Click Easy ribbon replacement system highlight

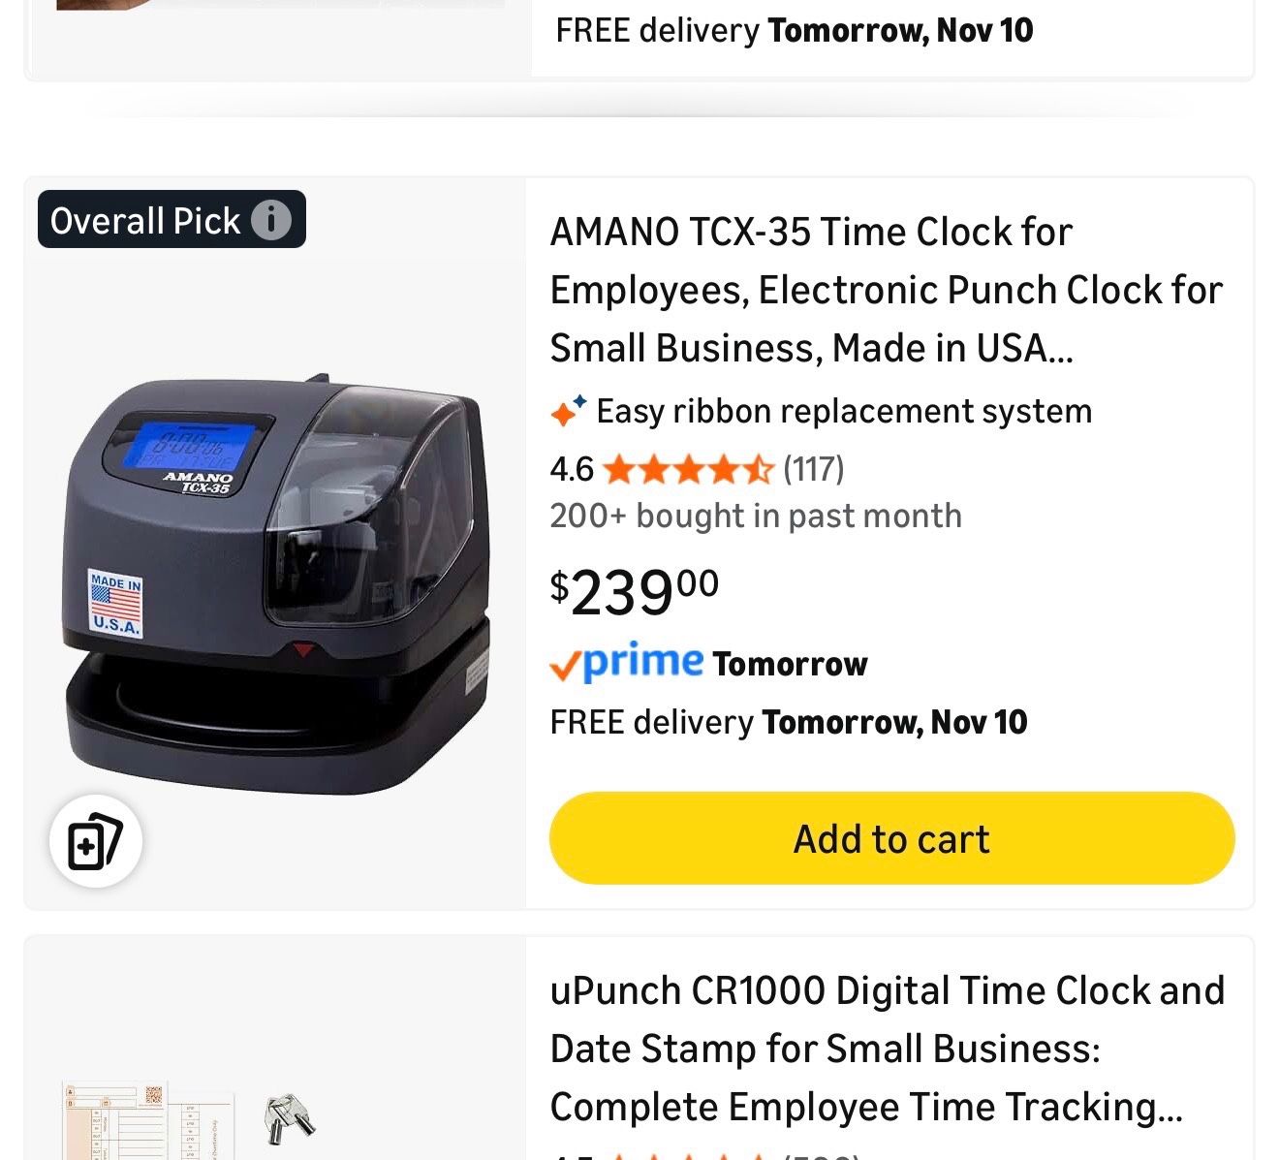click(x=844, y=411)
